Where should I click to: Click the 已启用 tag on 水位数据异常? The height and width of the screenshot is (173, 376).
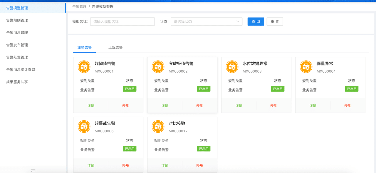tap(278, 89)
